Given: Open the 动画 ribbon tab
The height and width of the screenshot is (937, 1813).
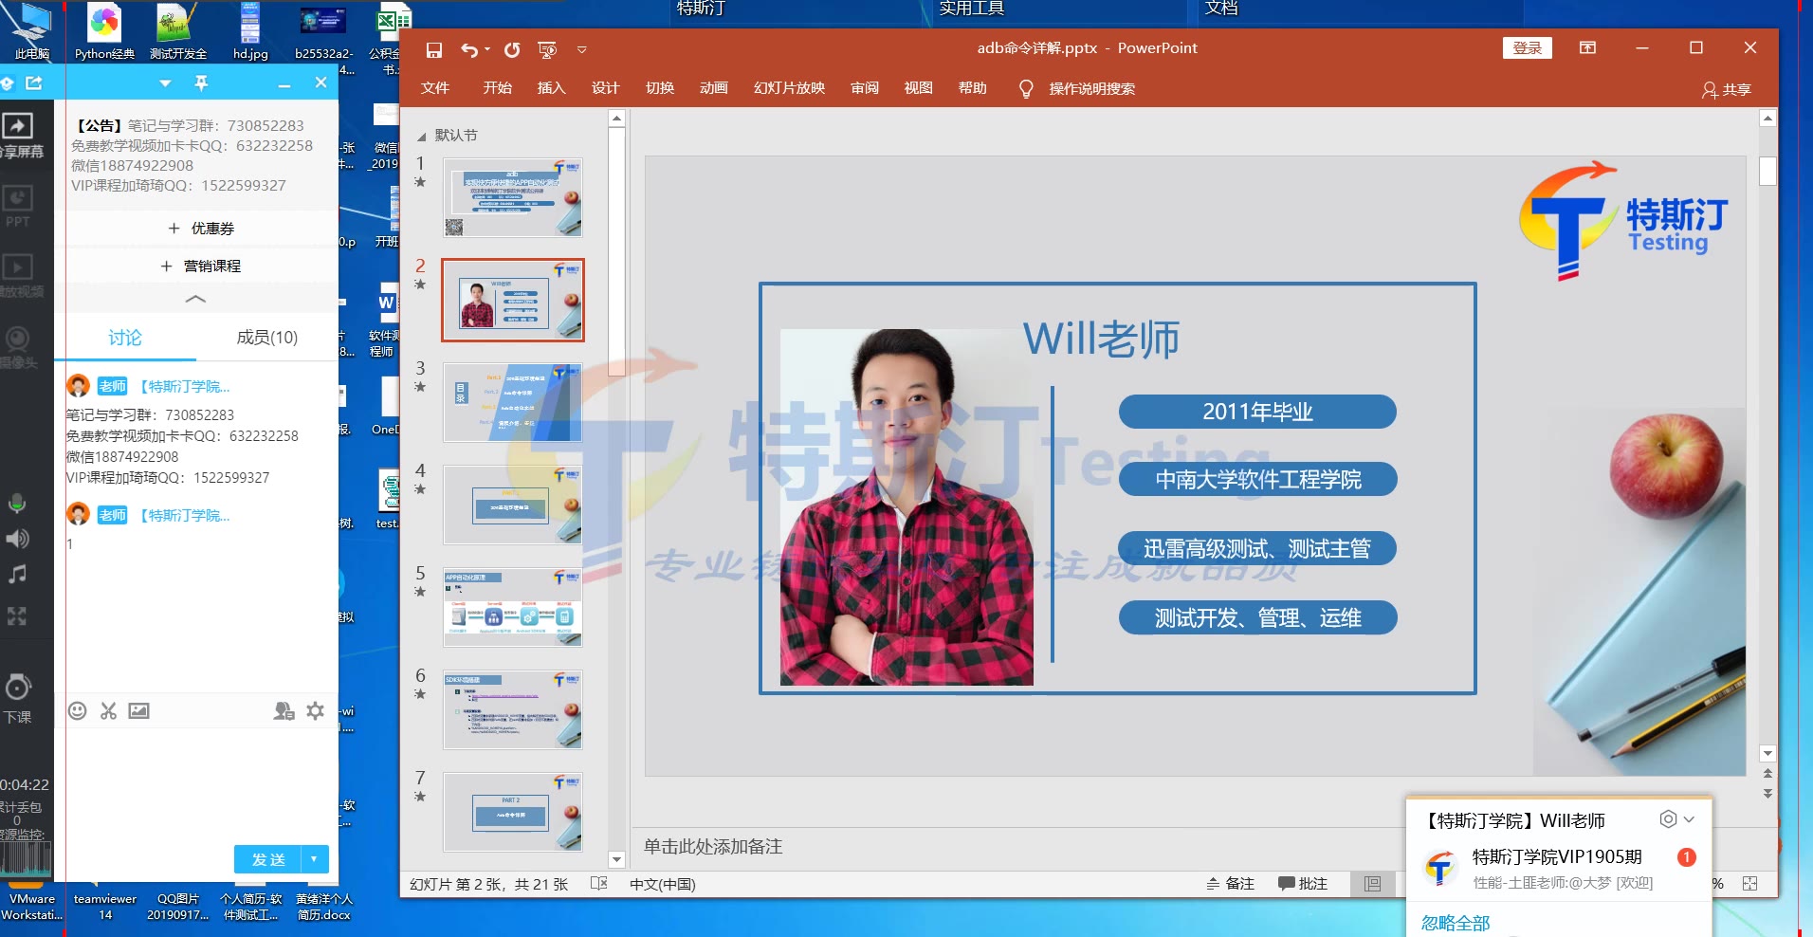Looking at the screenshot, I should pyautogui.click(x=713, y=88).
